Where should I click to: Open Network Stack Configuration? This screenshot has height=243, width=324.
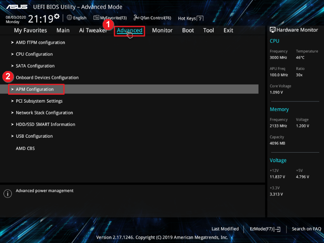[x=45, y=112]
